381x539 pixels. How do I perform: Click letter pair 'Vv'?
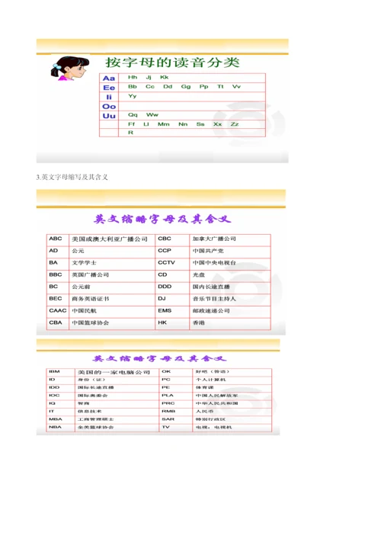(236, 87)
